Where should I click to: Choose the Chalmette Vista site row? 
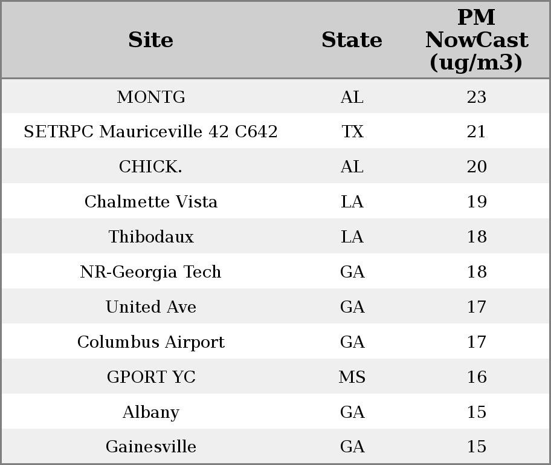[x=150, y=202]
